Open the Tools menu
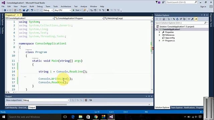This screenshot has height=120, width=214. click(56, 6)
